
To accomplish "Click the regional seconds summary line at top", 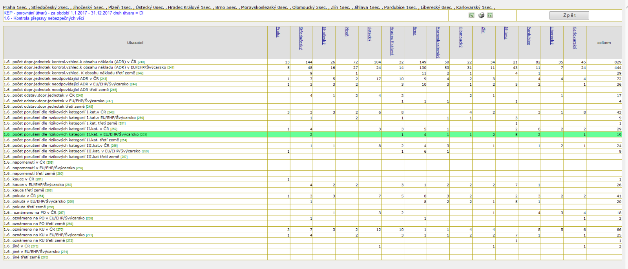I will pos(249,7).
